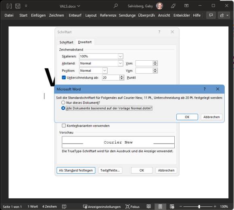234x210 pixels.
Task: Open the Einfügen ribbon tab
Action: coord(38,15)
